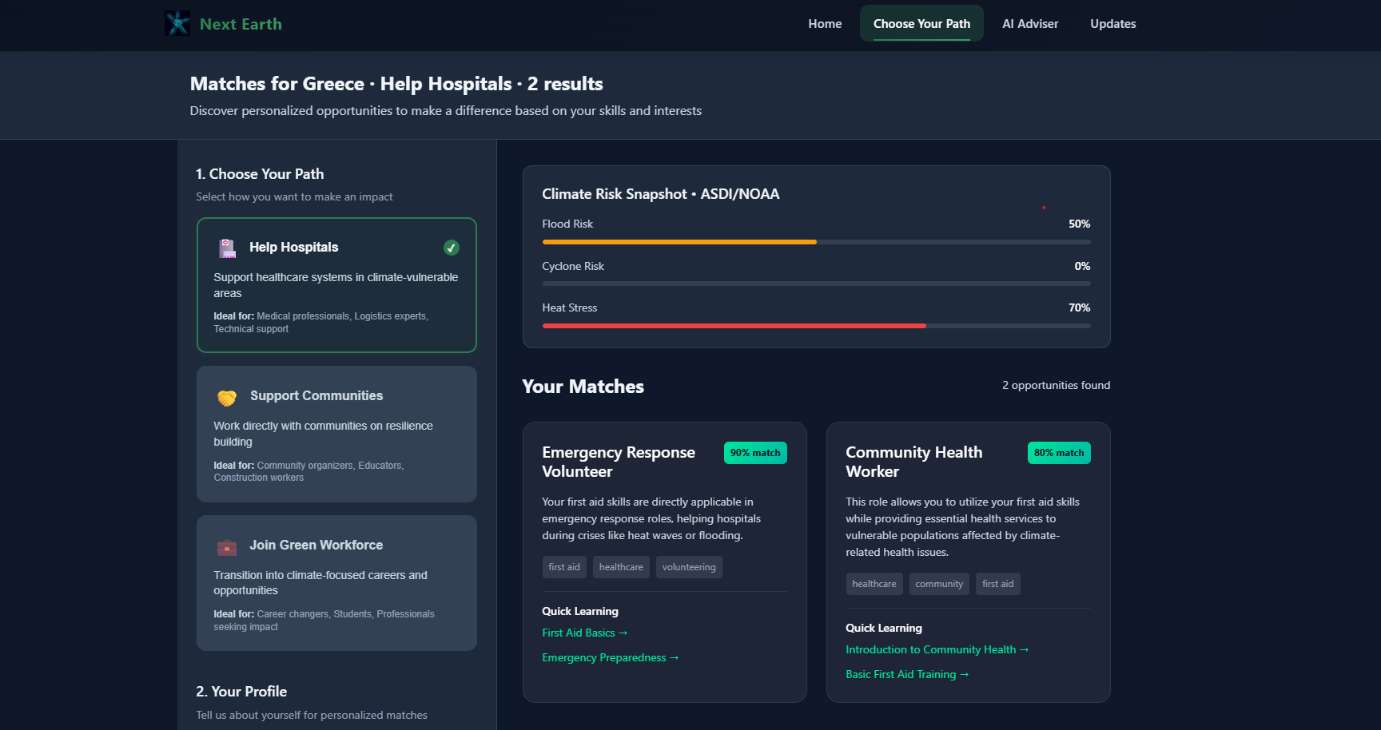Viewport: 1381px width, 730px height.
Task: Click the Flood Risk progress bar
Action: pos(816,242)
